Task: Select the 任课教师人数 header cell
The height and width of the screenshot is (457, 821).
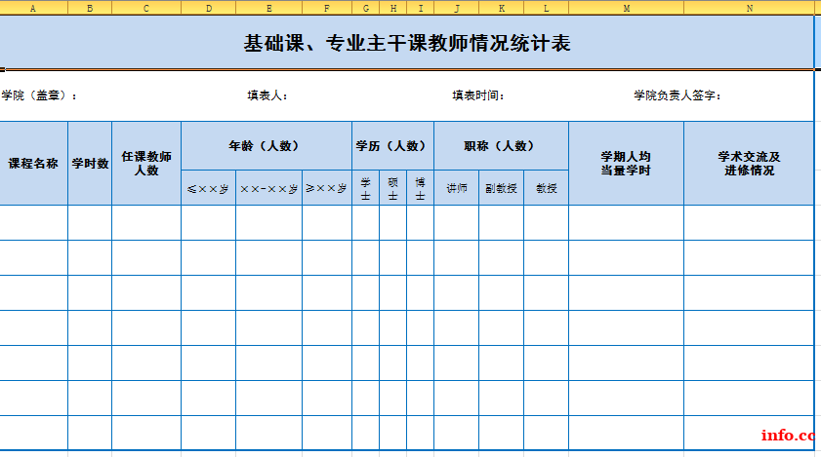Action: click(x=146, y=164)
